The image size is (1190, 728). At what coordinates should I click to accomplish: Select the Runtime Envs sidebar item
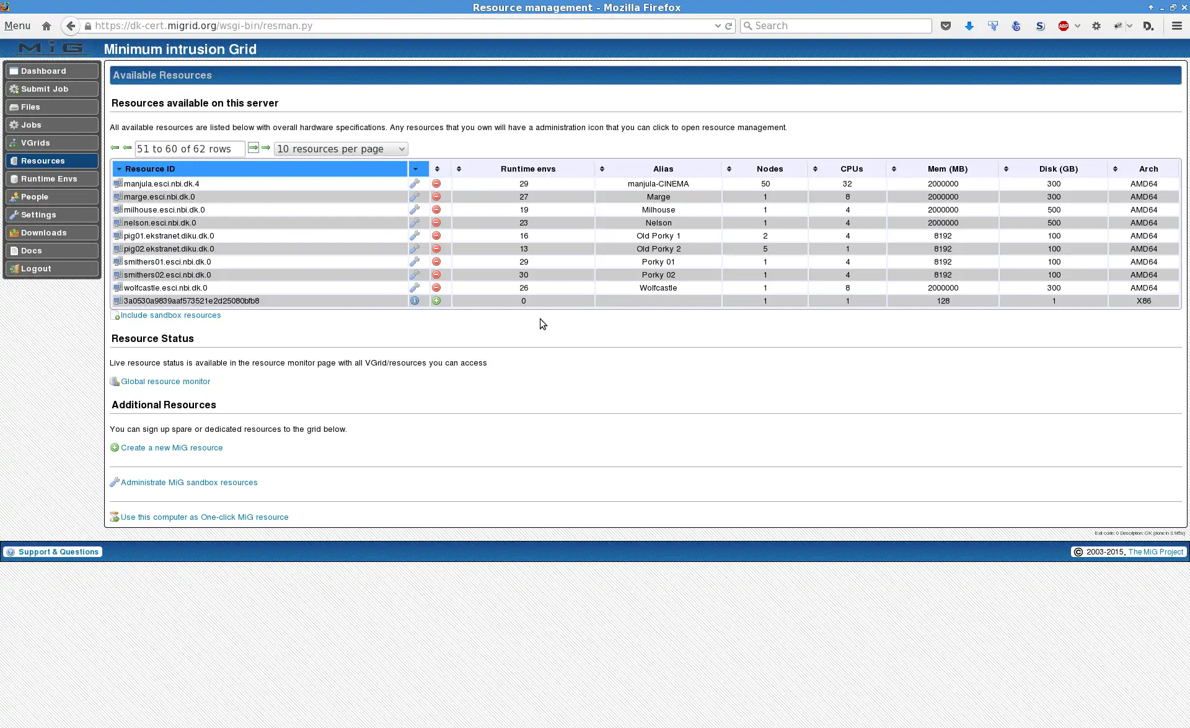tap(48, 178)
